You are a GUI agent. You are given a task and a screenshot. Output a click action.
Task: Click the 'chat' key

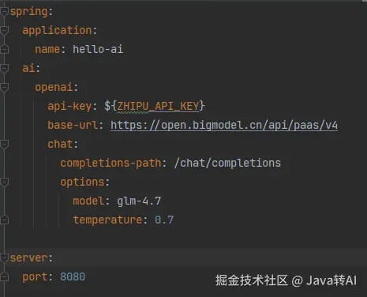click(x=60, y=144)
